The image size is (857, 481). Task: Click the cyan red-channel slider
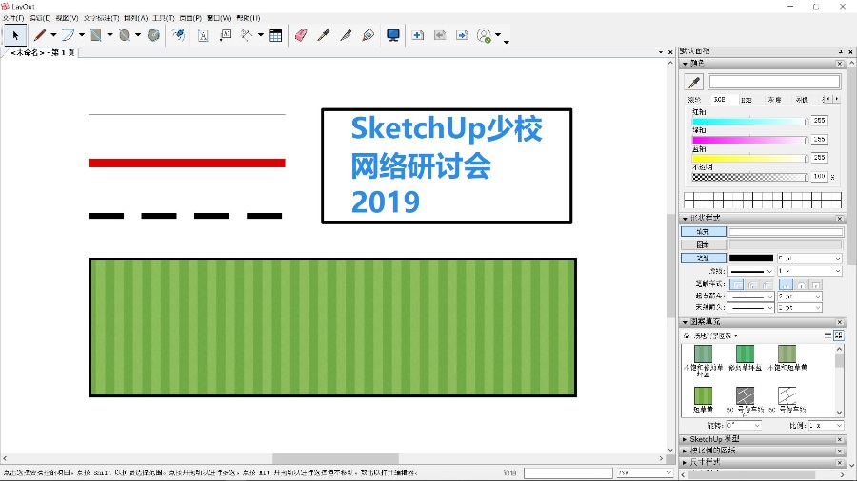(x=748, y=122)
